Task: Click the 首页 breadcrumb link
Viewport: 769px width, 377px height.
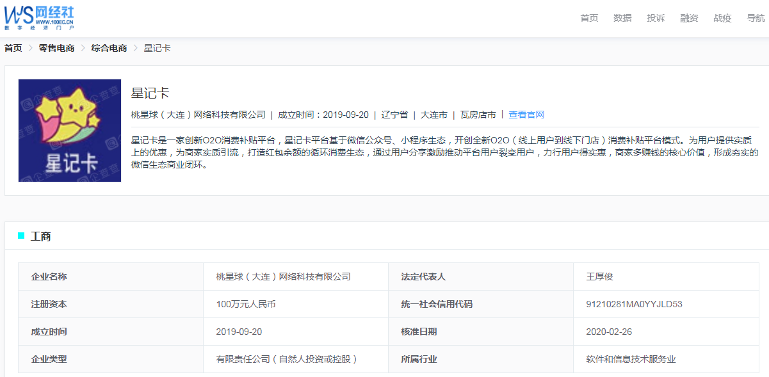Action: coord(13,48)
